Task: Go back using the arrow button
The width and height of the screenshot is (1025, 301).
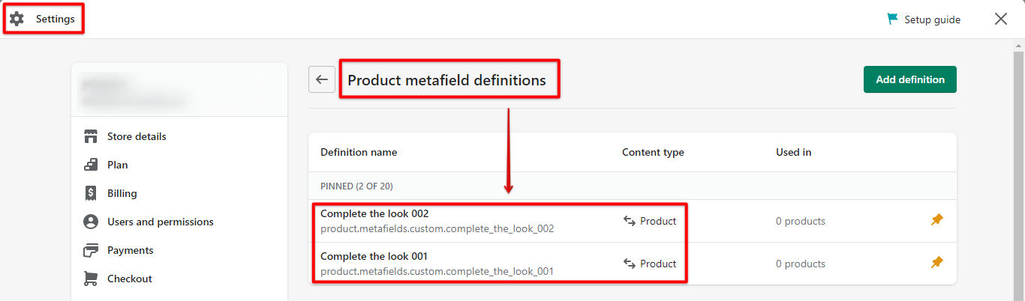Action: (x=322, y=79)
